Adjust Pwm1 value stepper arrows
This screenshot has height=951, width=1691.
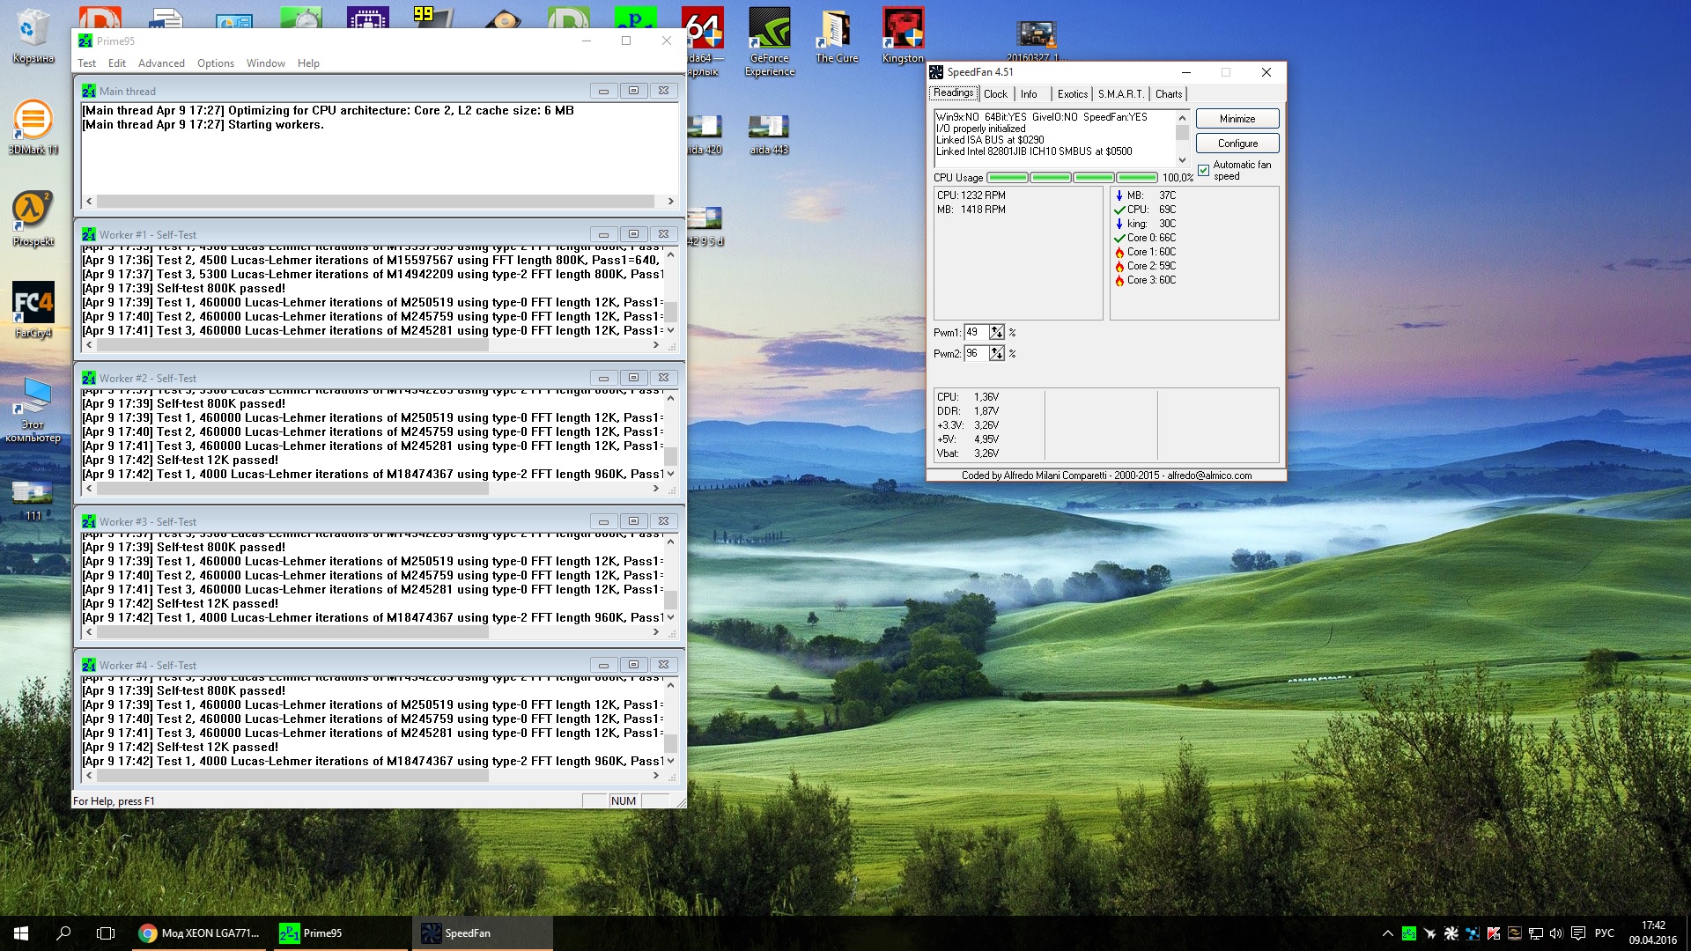point(996,332)
